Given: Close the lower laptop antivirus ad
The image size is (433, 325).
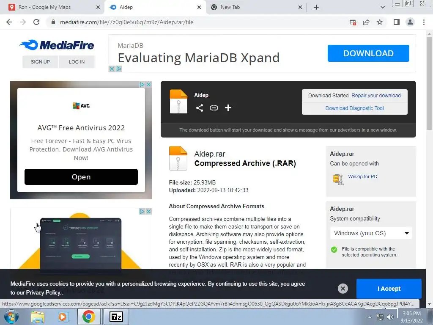Looking at the screenshot, I should click(148, 212).
